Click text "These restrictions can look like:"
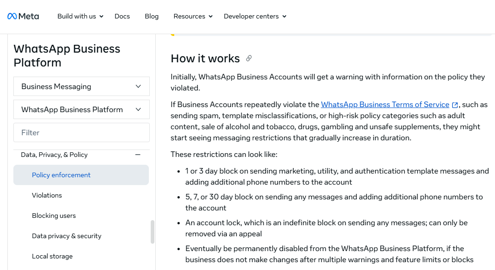Image resolution: width=495 pixels, height=270 pixels. pos(224,154)
